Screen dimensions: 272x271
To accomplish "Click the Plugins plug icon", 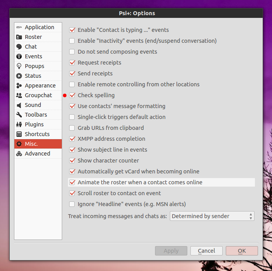I will tap(19, 124).
